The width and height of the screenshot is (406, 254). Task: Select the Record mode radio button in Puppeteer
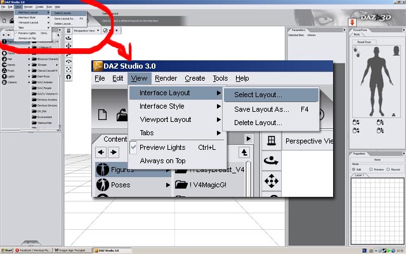388,170
